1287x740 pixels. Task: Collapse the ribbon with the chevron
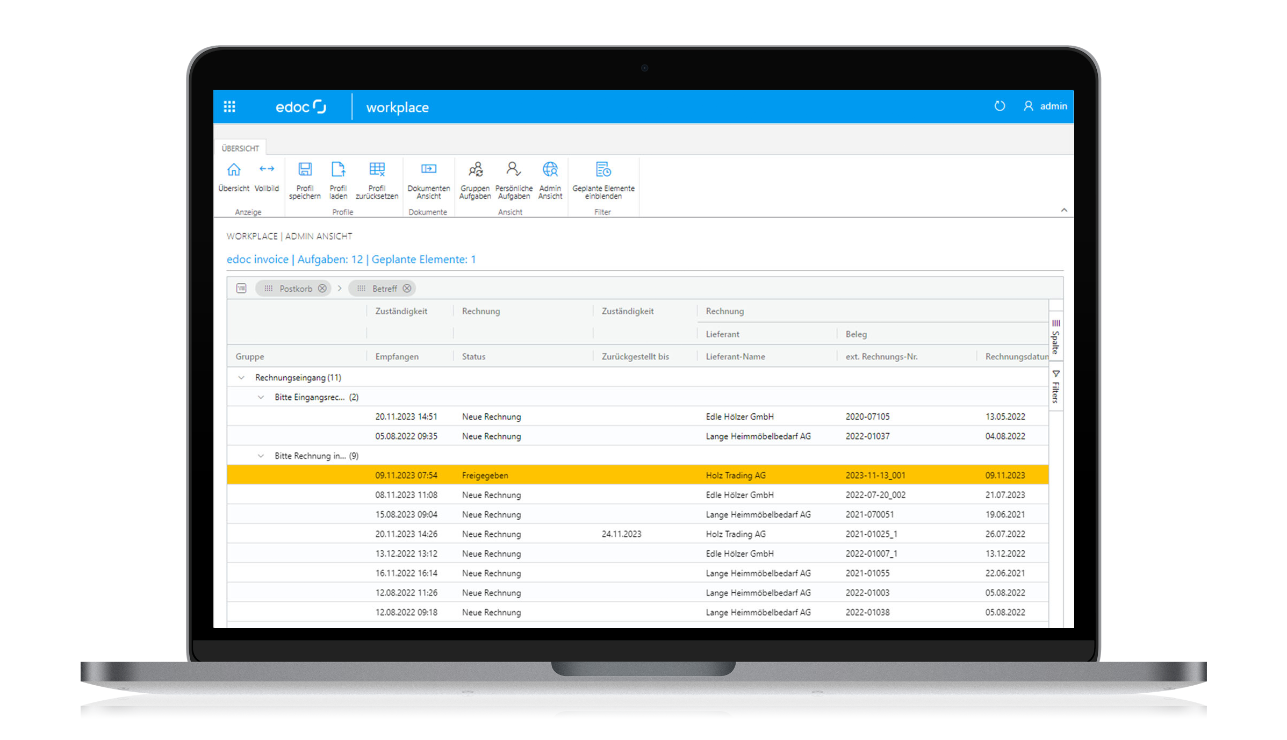click(x=1063, y=210)
